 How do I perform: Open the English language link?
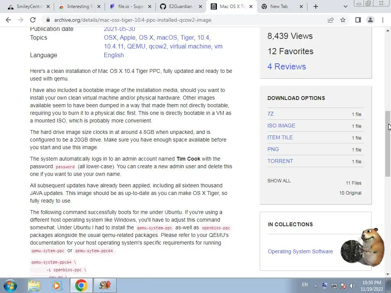coord(114,55)
